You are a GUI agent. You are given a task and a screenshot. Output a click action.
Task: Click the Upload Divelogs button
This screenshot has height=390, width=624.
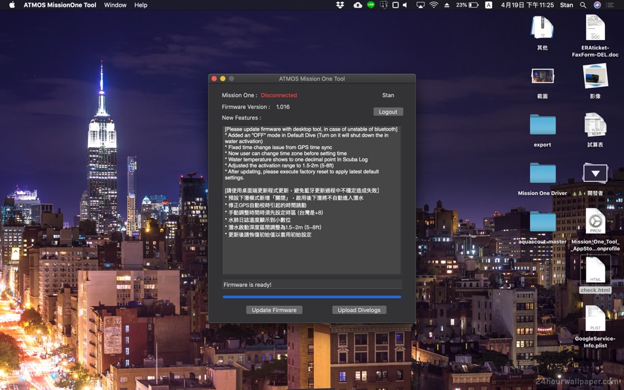pyautogui.click(x=359, y=310)
